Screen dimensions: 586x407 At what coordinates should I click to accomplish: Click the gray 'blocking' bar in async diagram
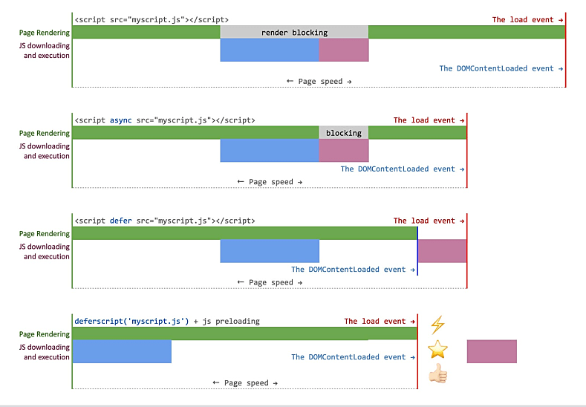click(x=343, y=133)
